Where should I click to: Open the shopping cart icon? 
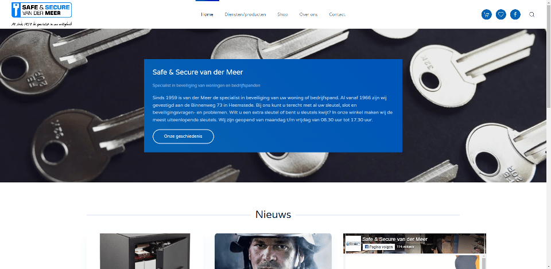point(486,14)
